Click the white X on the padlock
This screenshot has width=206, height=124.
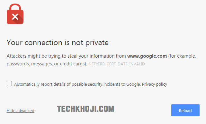point(15,17)
